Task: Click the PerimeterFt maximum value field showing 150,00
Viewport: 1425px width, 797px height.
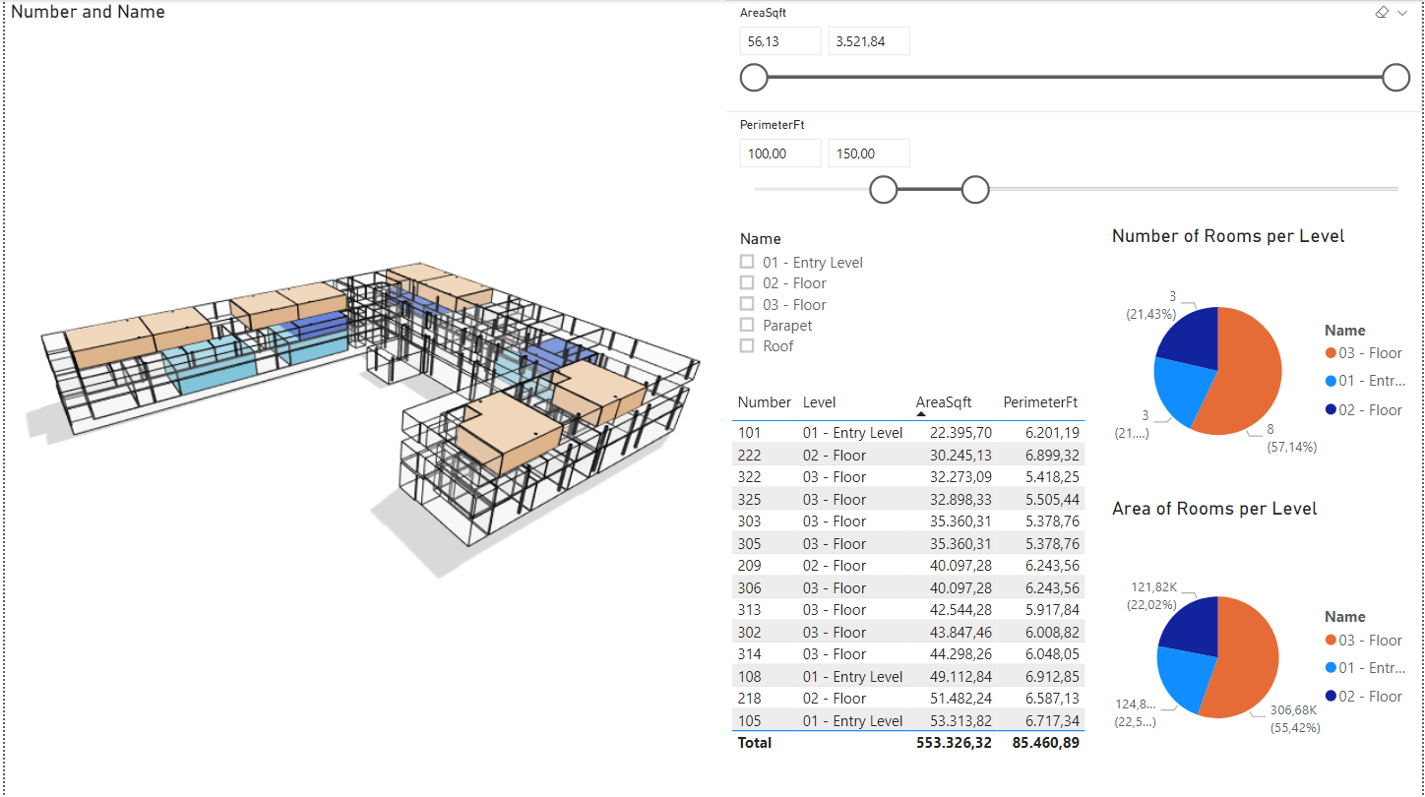Action: pos(868,153)
